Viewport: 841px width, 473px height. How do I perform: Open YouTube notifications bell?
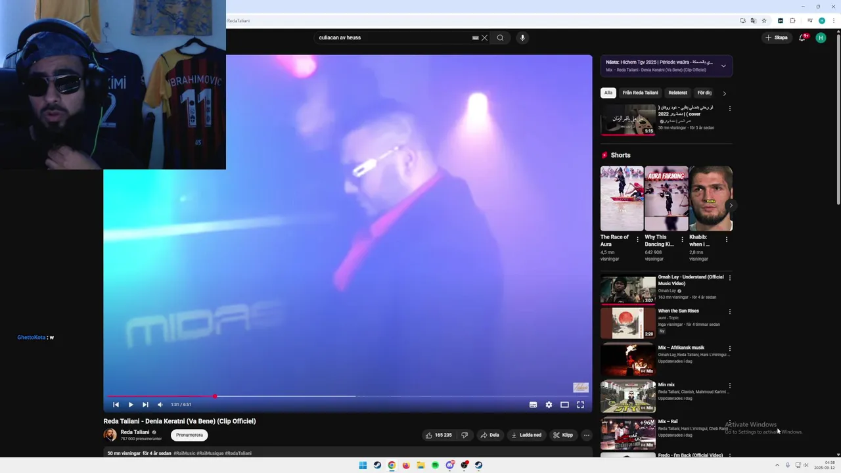click(x=802, y=37)
